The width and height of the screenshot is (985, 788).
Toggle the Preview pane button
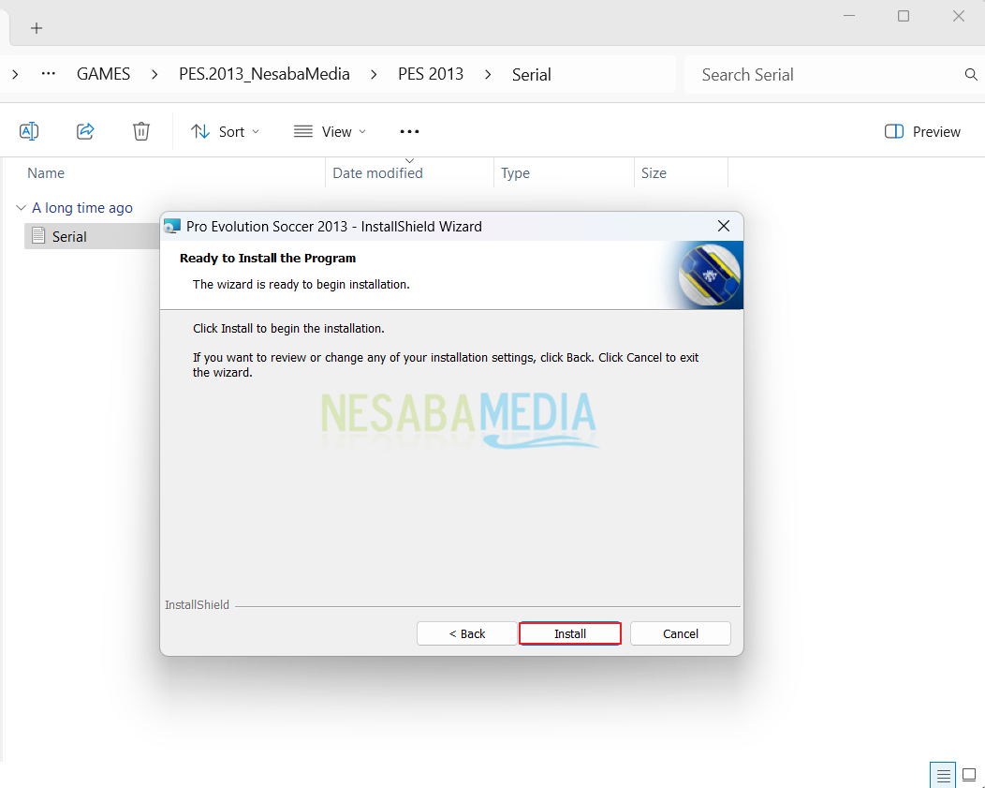[x=922, y=131]
